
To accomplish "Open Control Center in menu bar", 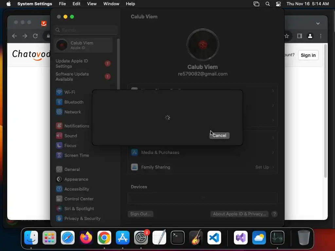I will [x=278, y=4].
